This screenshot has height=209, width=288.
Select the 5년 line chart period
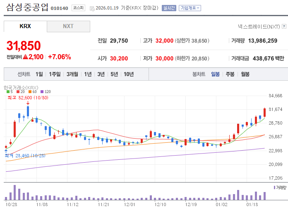114,74
